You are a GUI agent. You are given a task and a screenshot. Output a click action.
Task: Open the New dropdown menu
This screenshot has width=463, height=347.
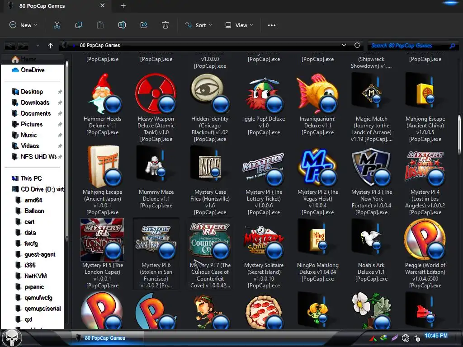click(24, 25)
